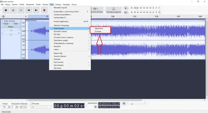Open the Edycja menu
Image resolution: width=208 pixels, height=113 pixels.
8,4
